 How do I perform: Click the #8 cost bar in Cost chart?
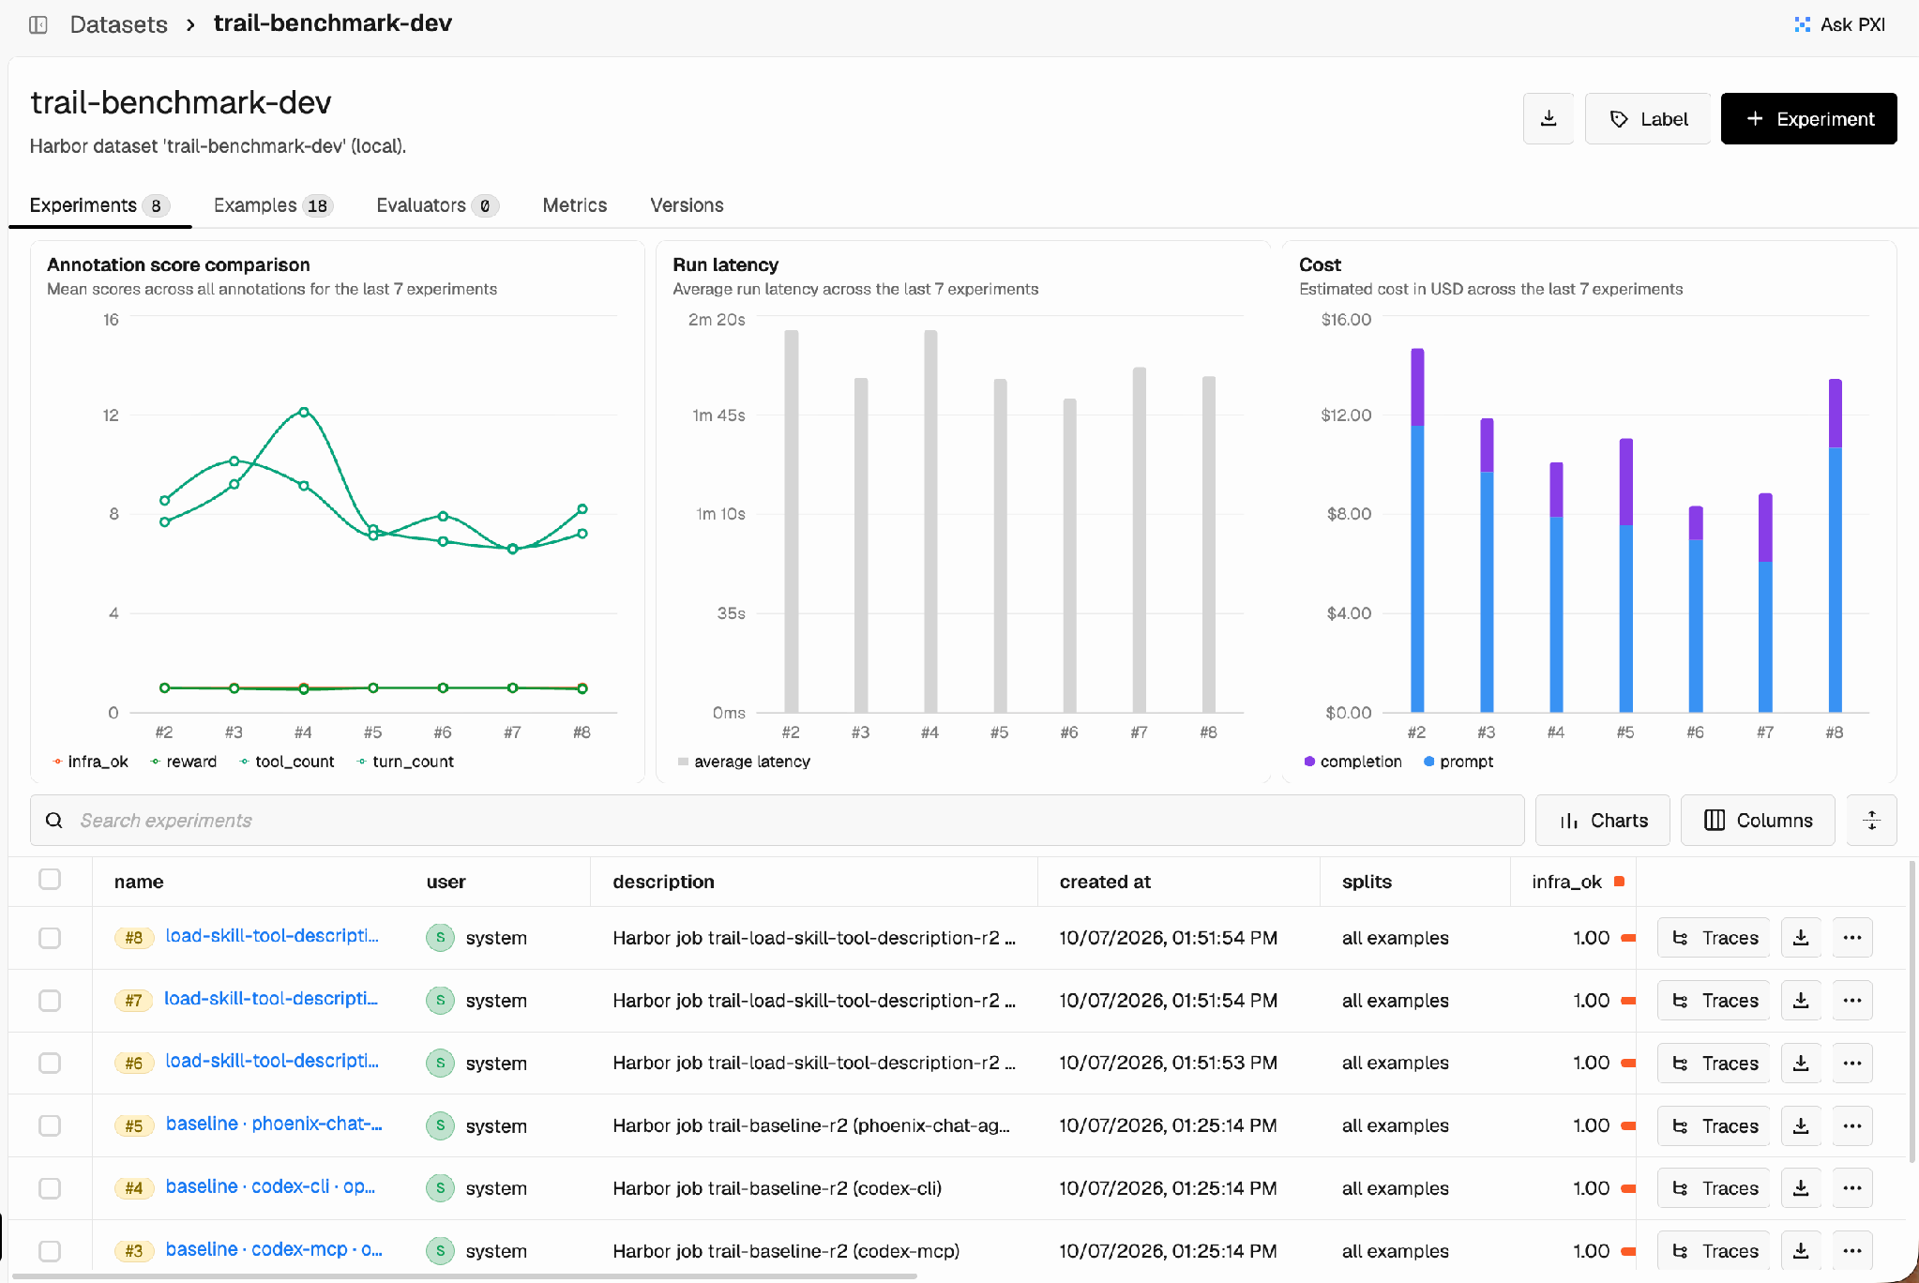[x=1835, y=545]
